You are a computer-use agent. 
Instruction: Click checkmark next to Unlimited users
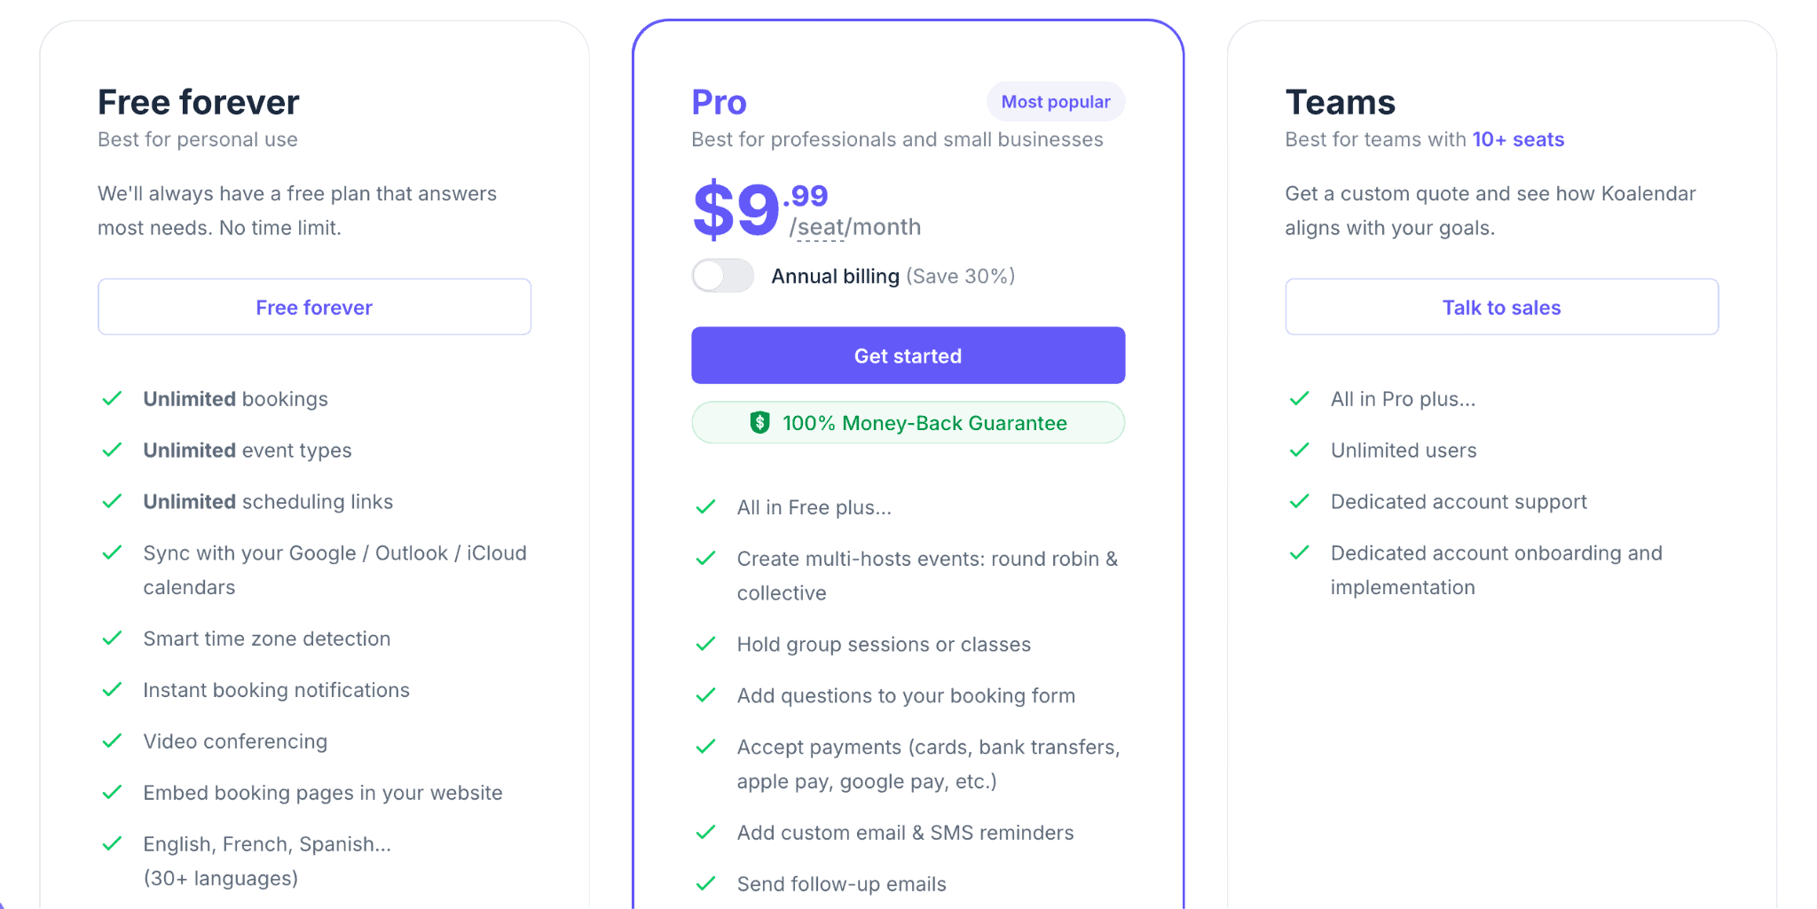point(1299,451)
